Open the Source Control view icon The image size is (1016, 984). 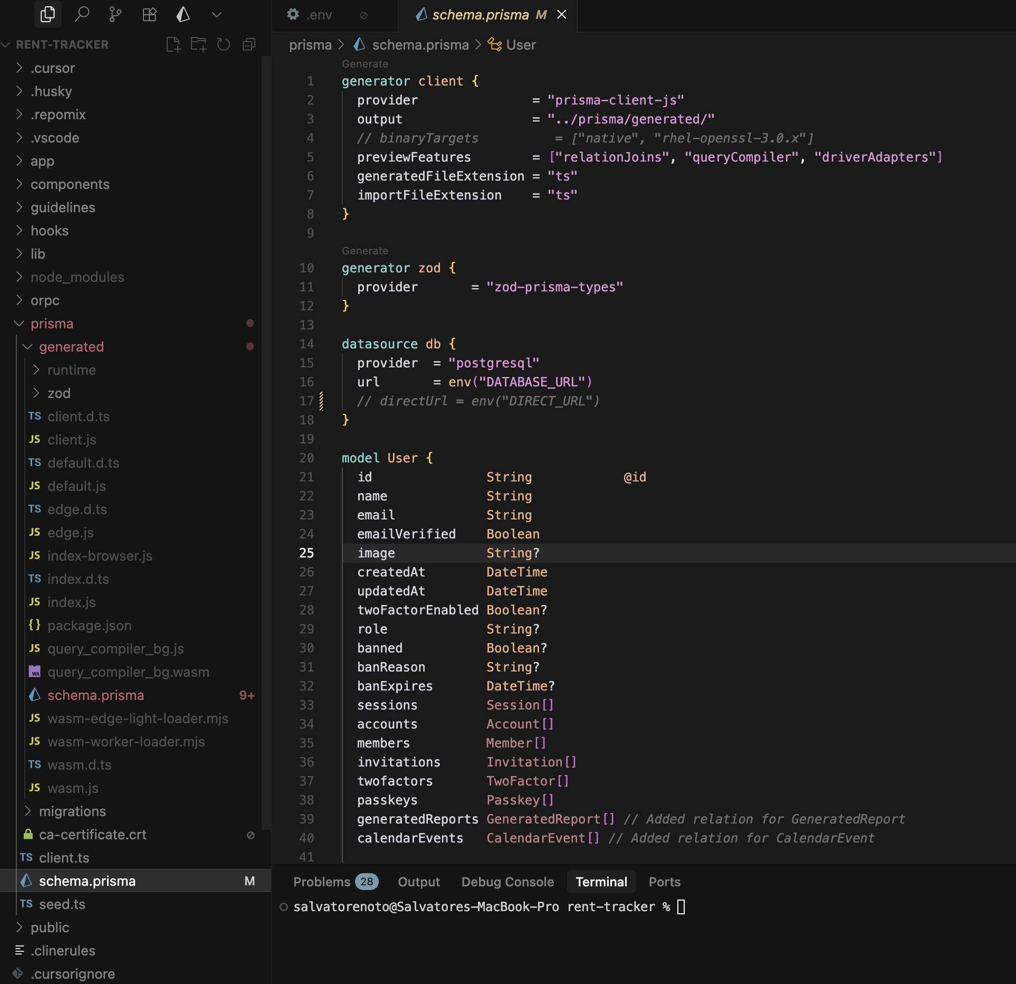115,14
